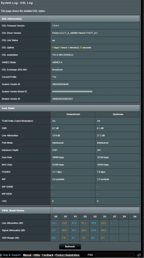Viewport: 144px width, 258px height.
Task: Click the 'Line Stats' section header
Action: [x=70, y=108]
